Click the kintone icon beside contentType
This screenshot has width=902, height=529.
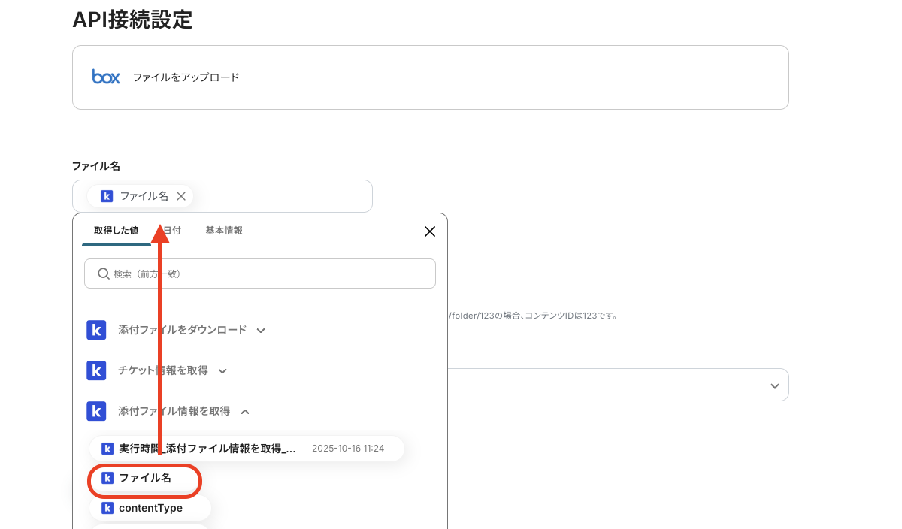click(107, 508)
